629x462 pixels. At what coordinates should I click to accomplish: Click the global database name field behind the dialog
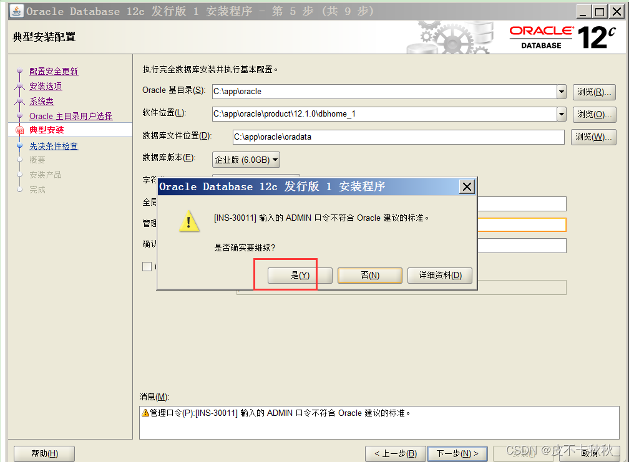(x=522, y=204)
